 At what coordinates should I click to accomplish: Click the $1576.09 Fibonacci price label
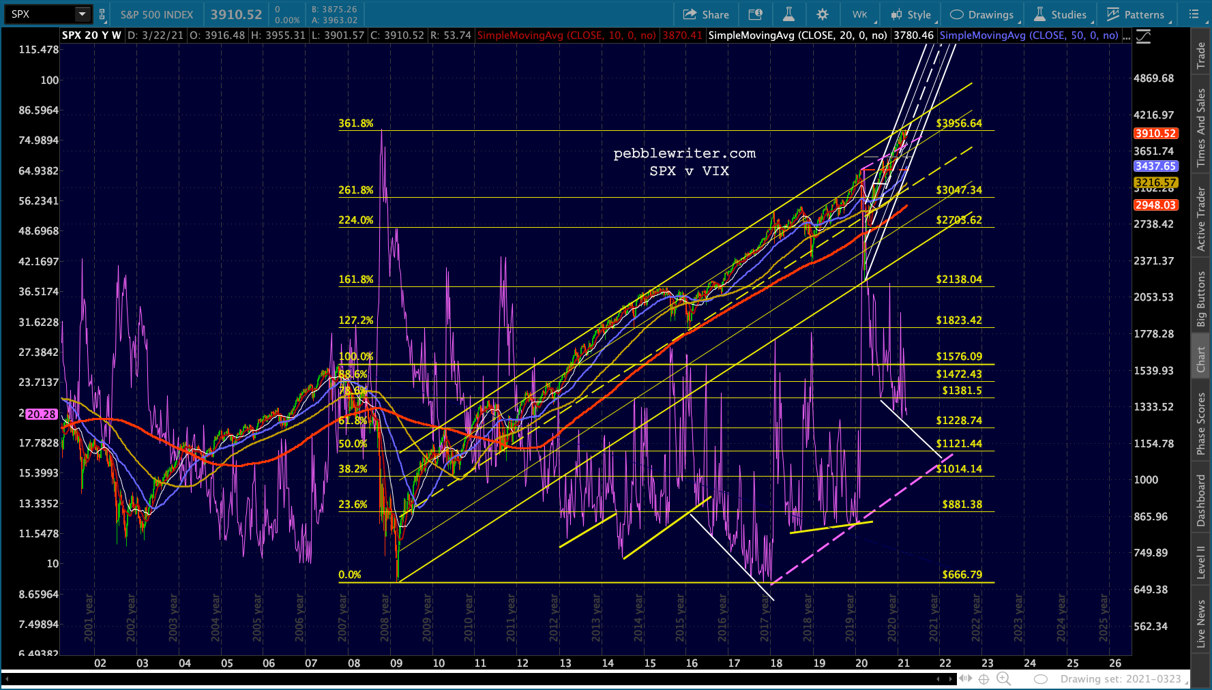pyautogui.click(x=959, y=357)
